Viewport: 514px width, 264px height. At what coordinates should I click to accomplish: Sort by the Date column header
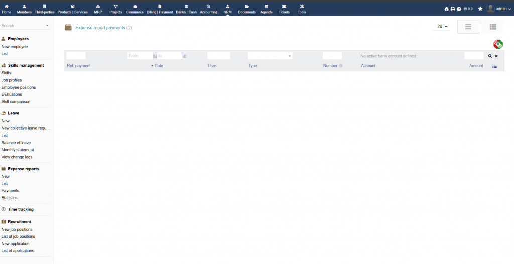[x=159, y=66]
